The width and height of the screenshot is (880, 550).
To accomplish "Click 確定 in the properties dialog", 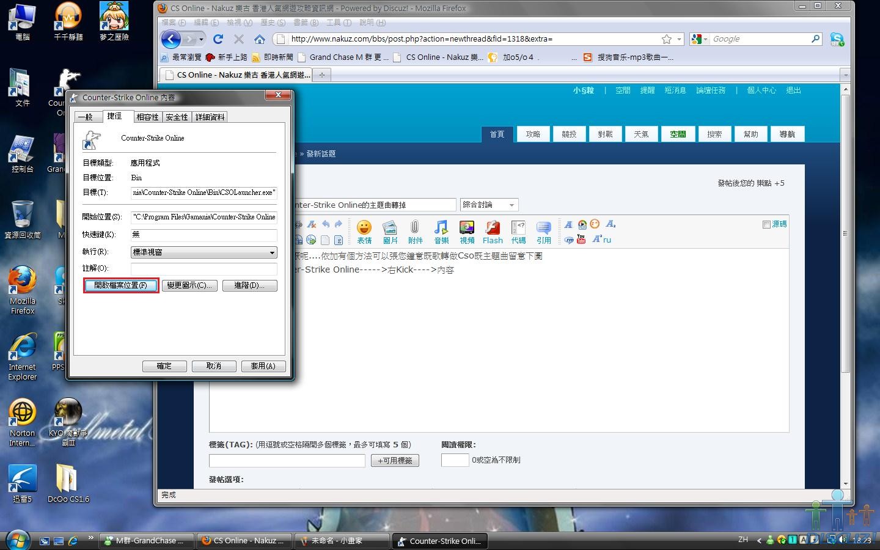I will 164,366.
